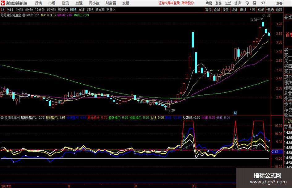Add stock with +自选 button
Screen dimensions: 292x188
pos(270,10)
